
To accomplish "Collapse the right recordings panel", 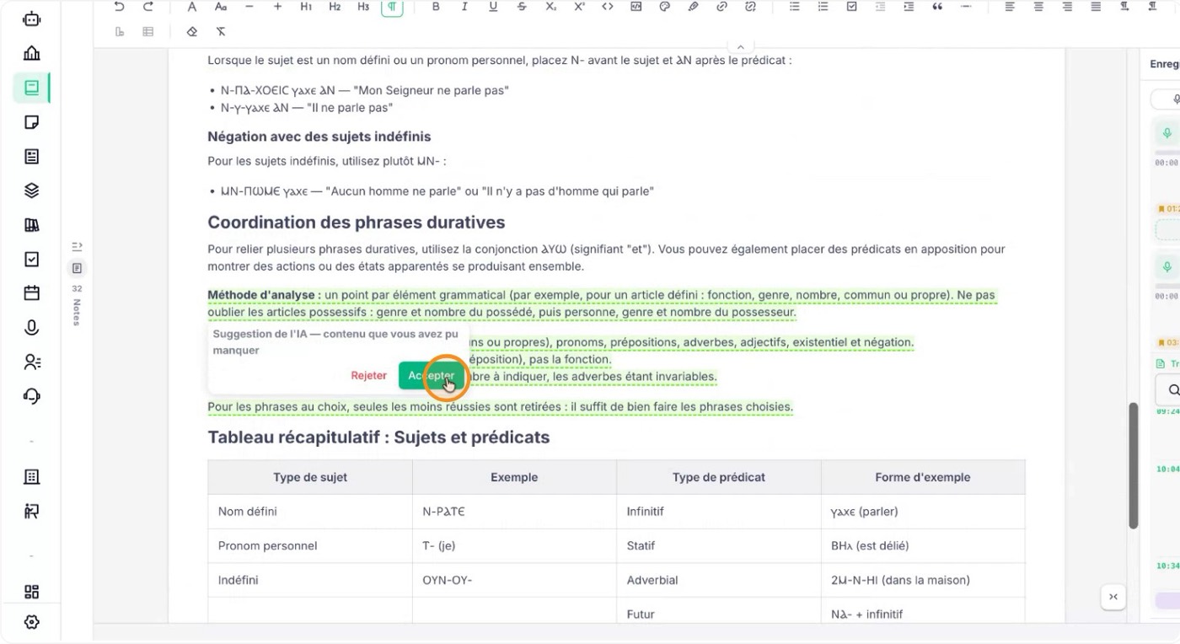I will tap(1113, 597).
